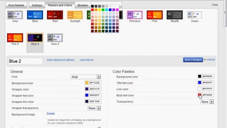Open the Wrapper link color swatch
This screenshot has height=128, width=227.
[87, 101]
